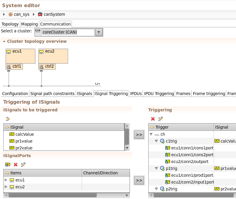236x199 pixels.
Task: Click calcValue signal icon in ISignal list
Action: pos(12,134)
